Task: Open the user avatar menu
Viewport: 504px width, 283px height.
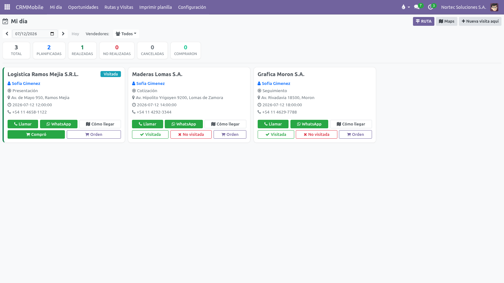Action: tap(494, 7)
